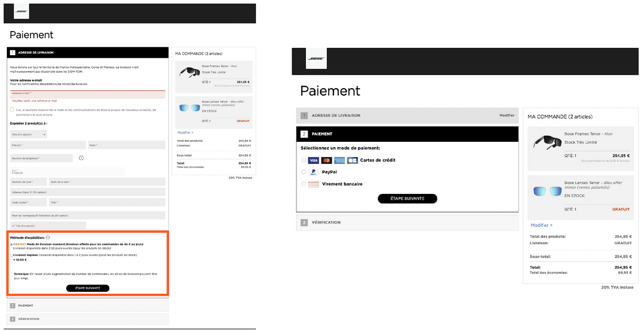Click the 'Cartes de crédit' label
643x331 pixels.
click(378, 160)
